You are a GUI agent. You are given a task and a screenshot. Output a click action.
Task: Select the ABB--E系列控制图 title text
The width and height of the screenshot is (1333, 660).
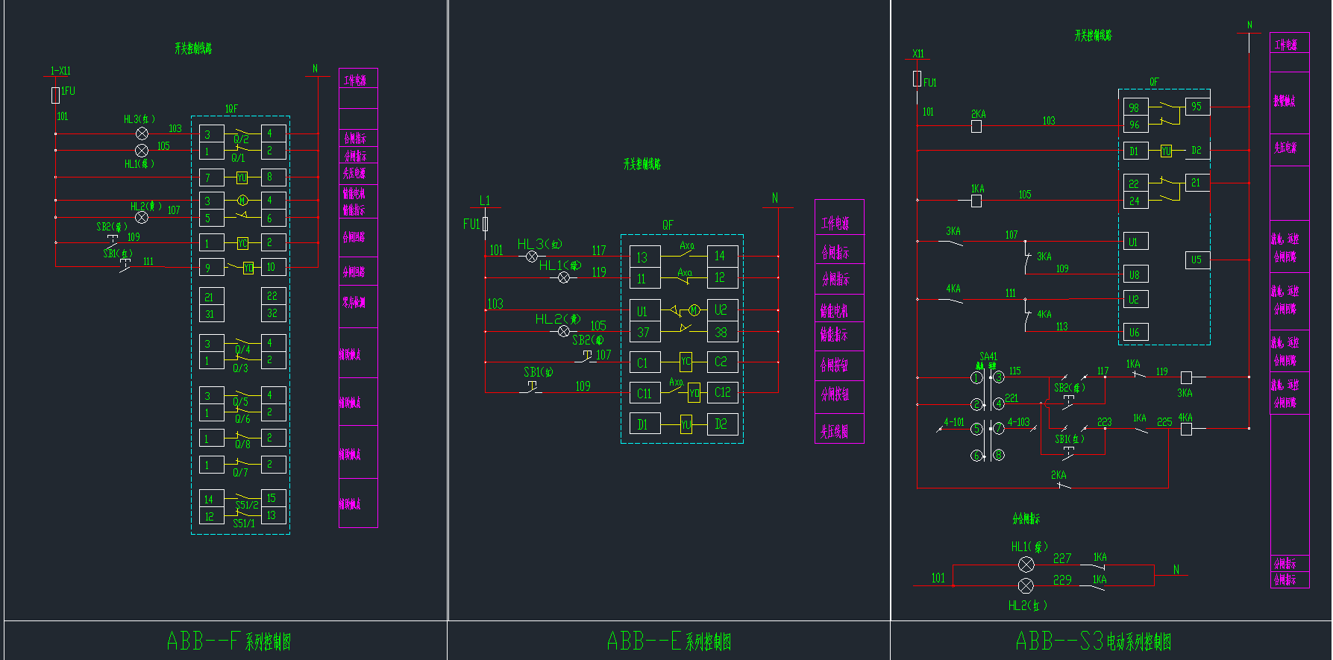(669, 641)
